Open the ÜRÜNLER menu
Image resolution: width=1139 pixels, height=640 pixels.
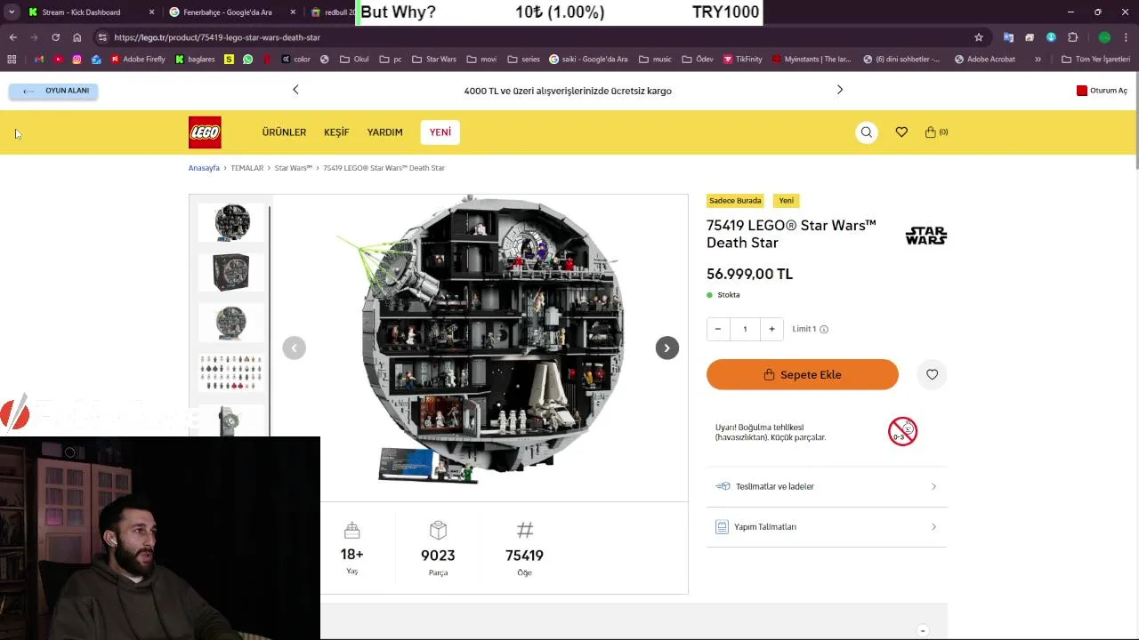click(284, 132)
